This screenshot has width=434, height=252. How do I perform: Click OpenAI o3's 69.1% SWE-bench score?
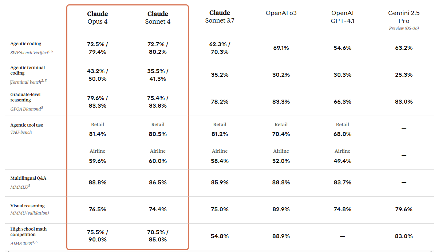tap(281, 48)
